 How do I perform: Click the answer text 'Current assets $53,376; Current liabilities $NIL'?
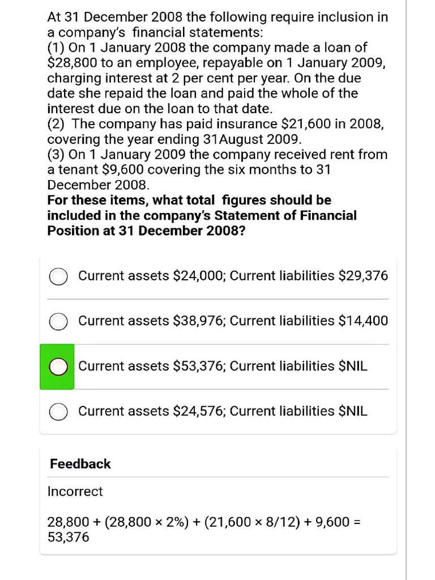223,366
